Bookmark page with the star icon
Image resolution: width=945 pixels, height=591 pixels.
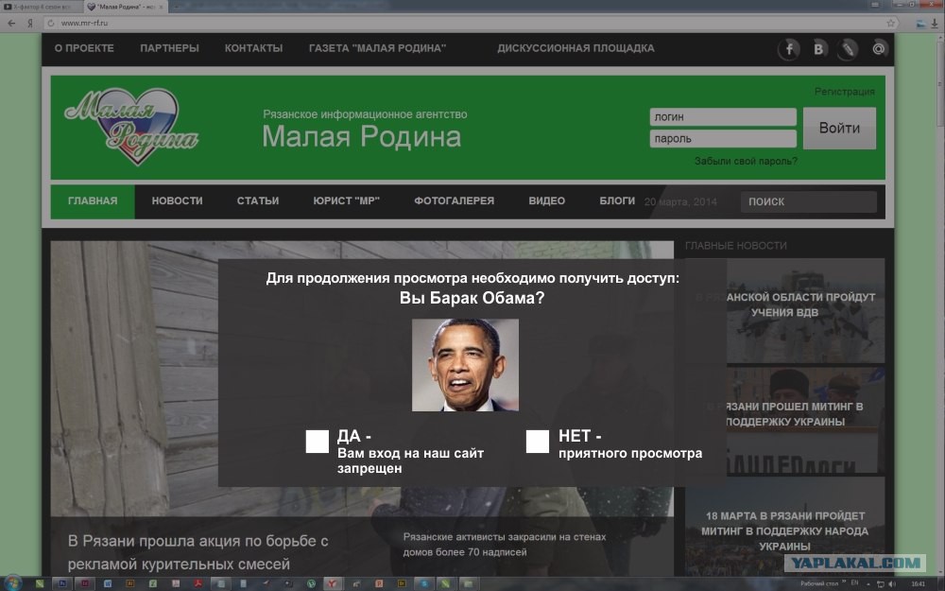(x=890, y=23)
